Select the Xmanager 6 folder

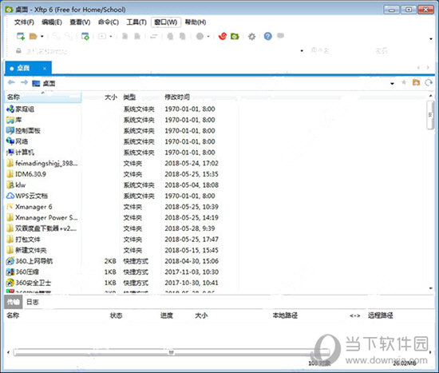click(x=30, y=207)
